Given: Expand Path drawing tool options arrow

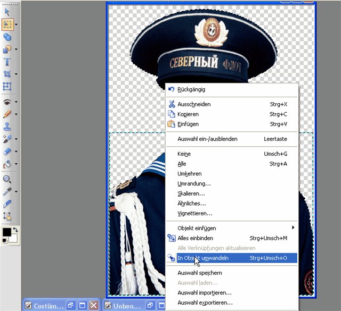Looking at the screenshot, I should 17,49.
